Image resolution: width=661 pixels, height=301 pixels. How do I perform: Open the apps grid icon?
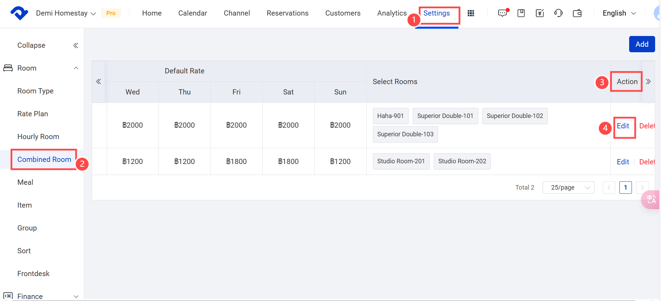(x=471, y=13)
